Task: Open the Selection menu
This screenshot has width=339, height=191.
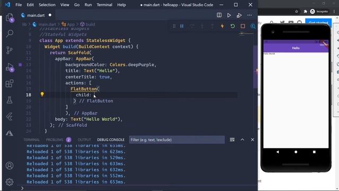Action: pos(47,5)
